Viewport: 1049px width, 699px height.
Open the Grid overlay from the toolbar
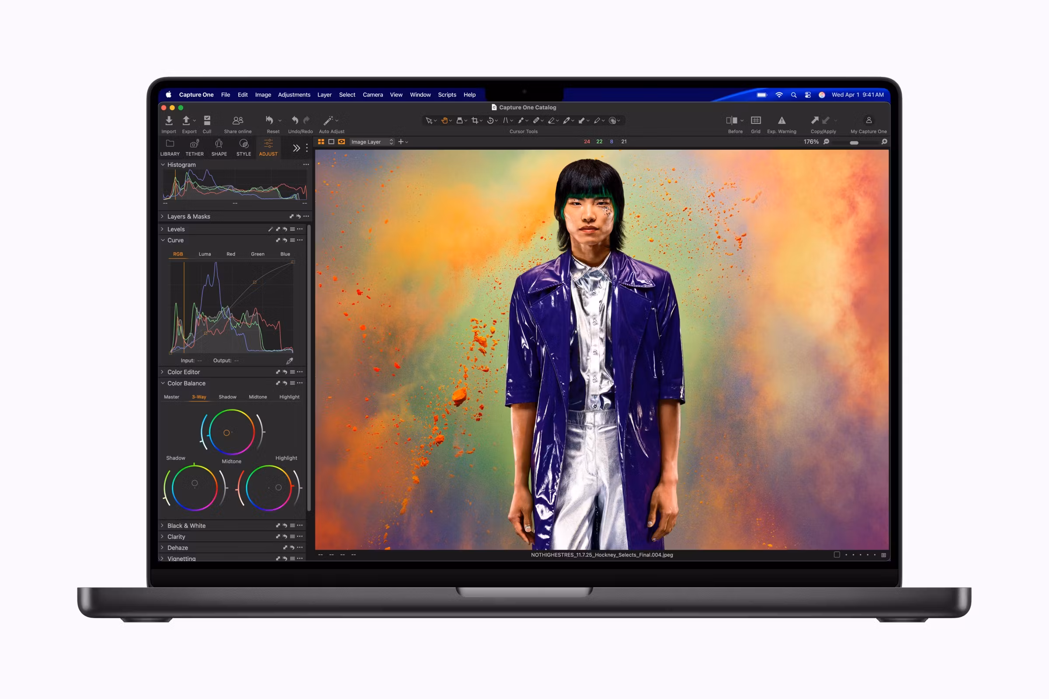point(756,121)
